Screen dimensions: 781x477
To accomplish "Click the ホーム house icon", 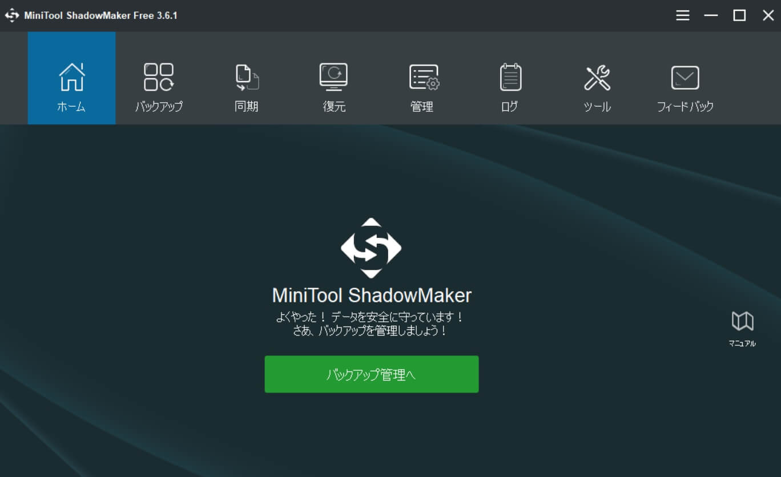I will point(71,77).
